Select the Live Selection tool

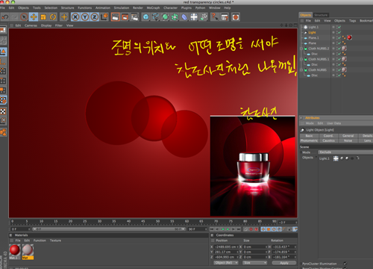point(24,17)
